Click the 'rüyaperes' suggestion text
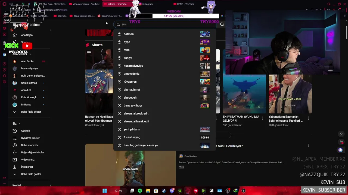Image resolution: width=348 pixels, height=195 pixels. 130,82
